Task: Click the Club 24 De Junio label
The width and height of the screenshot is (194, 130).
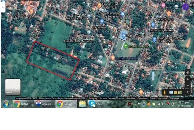Action: coord(139,47)
